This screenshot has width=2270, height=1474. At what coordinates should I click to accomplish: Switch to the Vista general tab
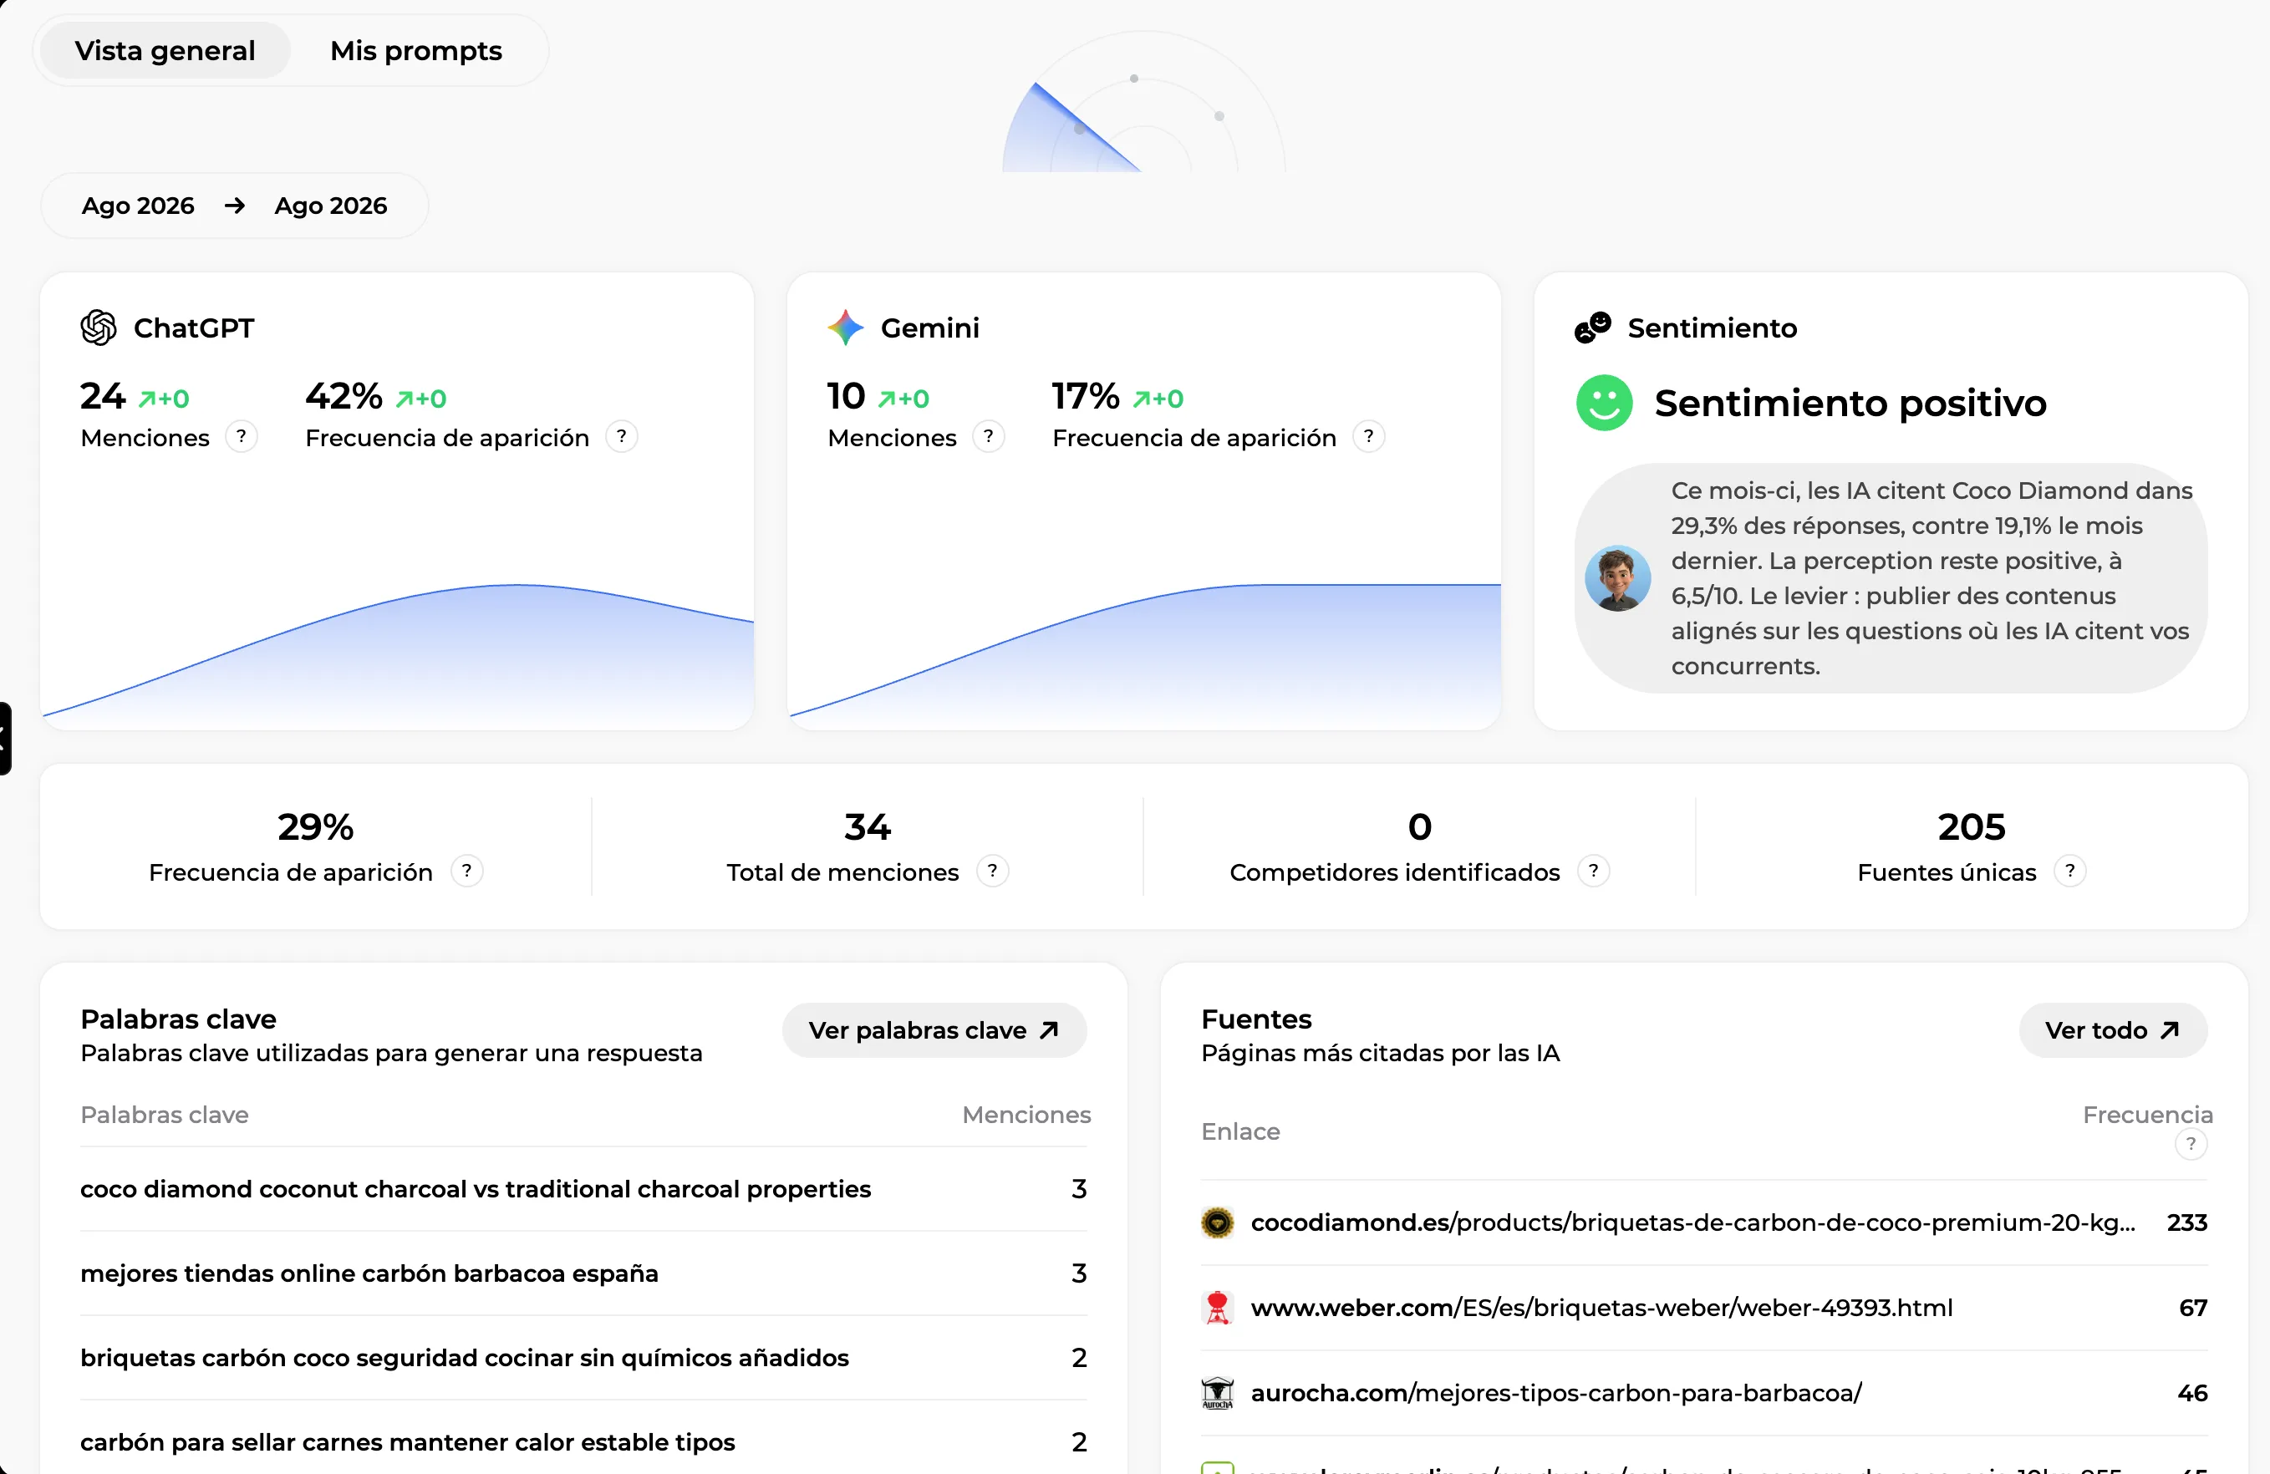(165, 50)
